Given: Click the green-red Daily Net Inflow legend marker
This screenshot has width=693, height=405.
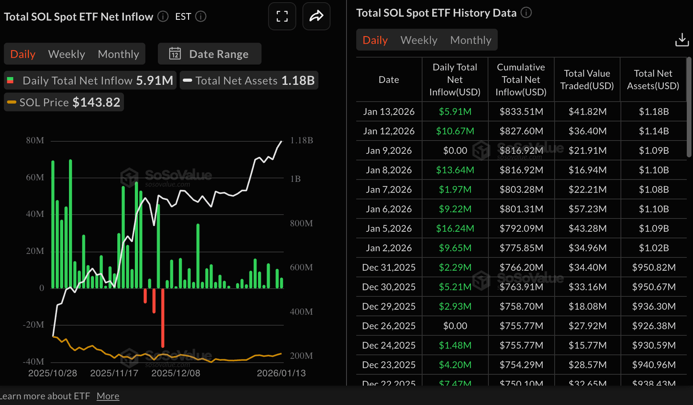Looking at the screenshot, I should click(x=10, y=81).
